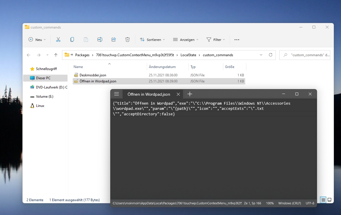Click the chevron before the Packages breadcrumb
The width and height of the screenshot is (341, 215).
[72, 55]
